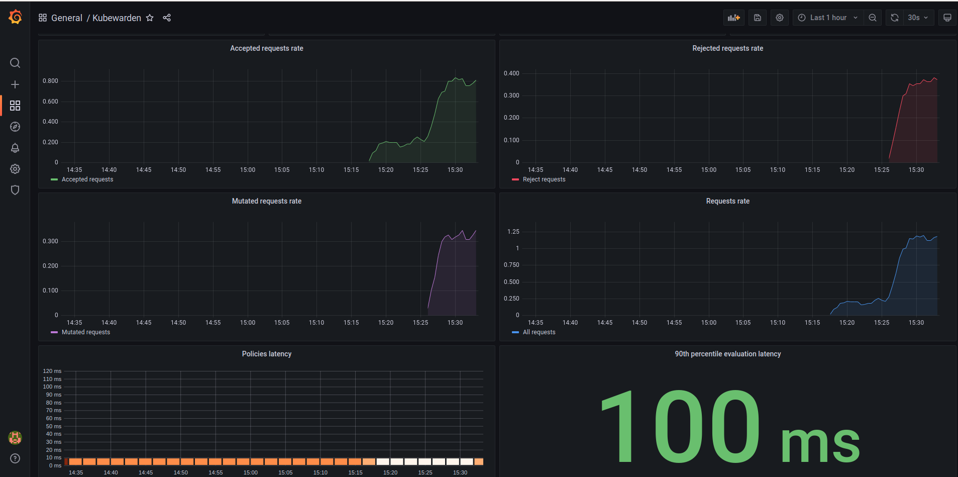Toggle the Accepted requests series in legend
The image size is (958, 477).
[87, 179]
